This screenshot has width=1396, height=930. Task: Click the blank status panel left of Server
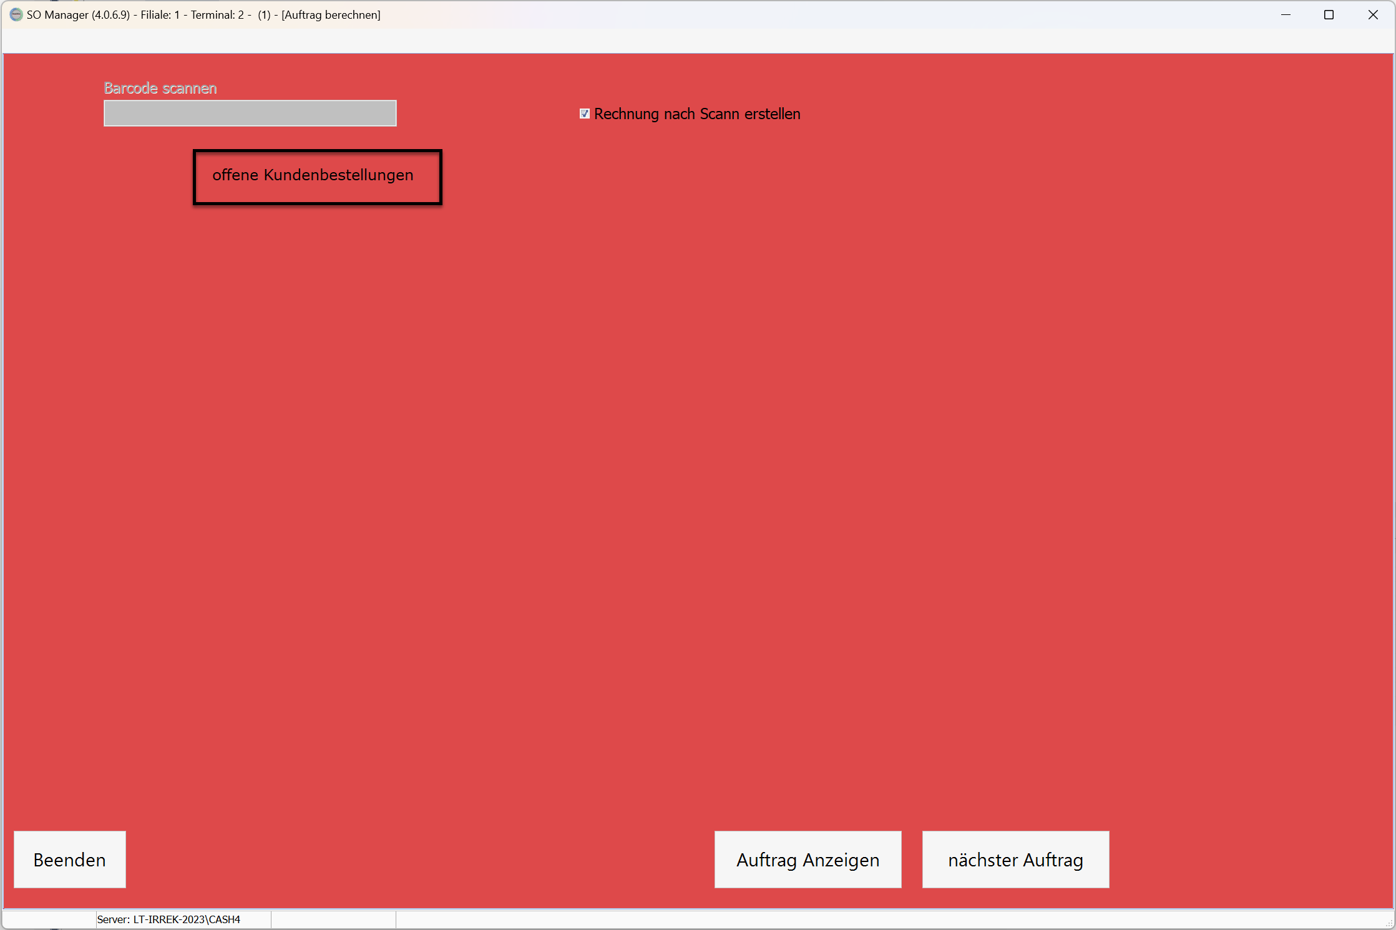point(49,919)
